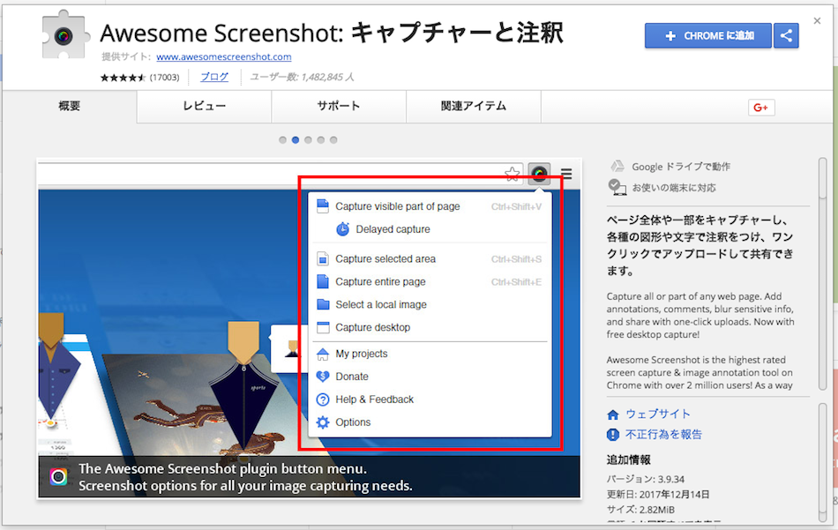The image size is (838, 530).
Task: Choose the Delayed capture clock icon
Action: (x=342, y=229)
